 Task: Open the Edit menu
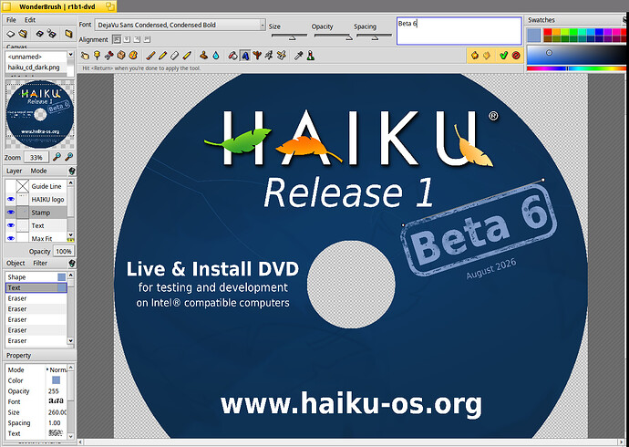[x=30, y=20]
